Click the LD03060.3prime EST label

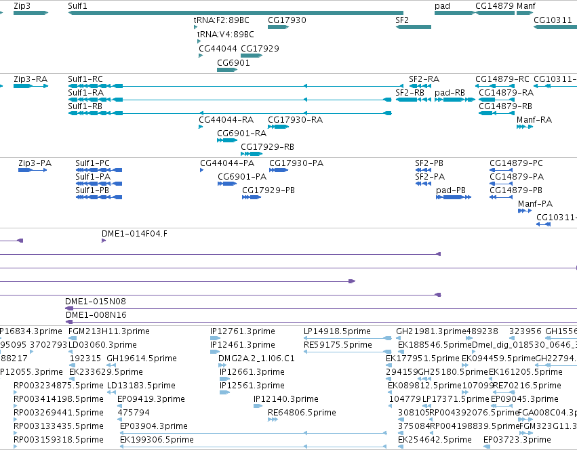(x=102, y=345)
